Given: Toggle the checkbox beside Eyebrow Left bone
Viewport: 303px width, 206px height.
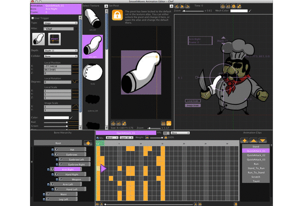Looking at the screenshot, I should (x=57, y=159).
